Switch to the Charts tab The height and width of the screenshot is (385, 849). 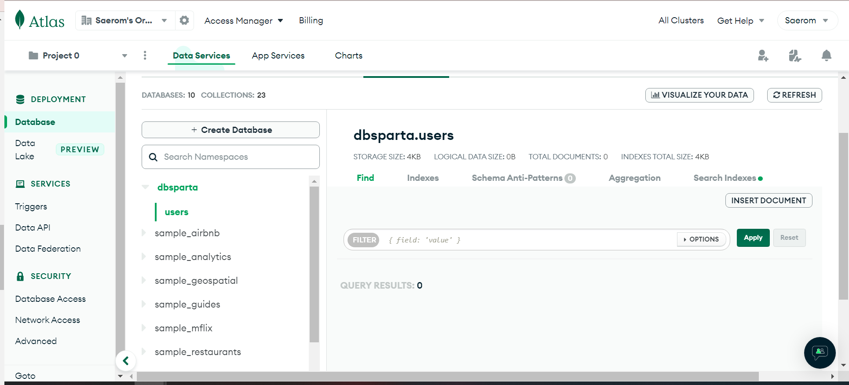(349, 55)
